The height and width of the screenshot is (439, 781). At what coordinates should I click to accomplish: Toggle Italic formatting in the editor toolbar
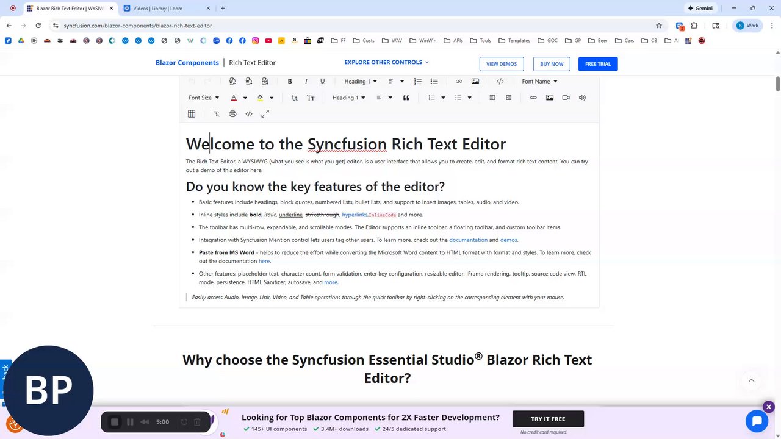pos(306,81)
